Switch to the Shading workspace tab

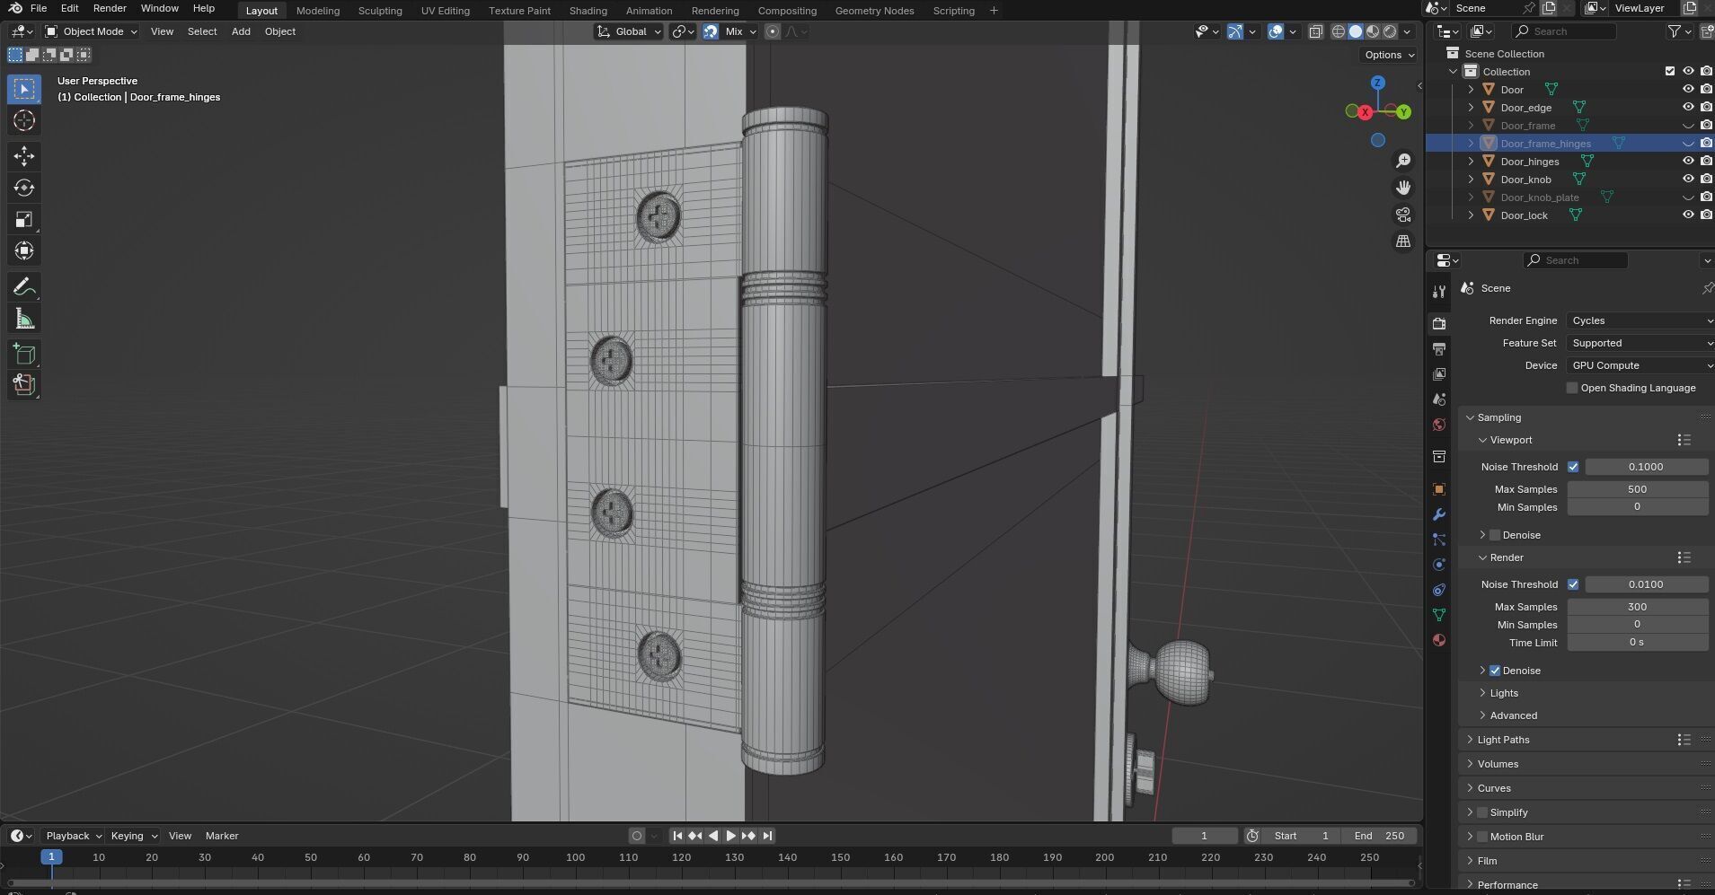588,11
